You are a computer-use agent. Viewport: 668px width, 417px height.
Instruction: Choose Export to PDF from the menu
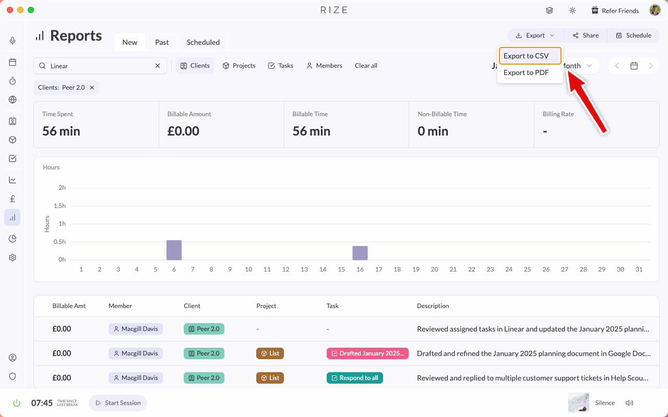click(x=526, y=72)
